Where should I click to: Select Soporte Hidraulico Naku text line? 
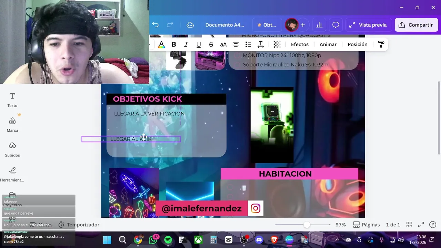(286, 65)
